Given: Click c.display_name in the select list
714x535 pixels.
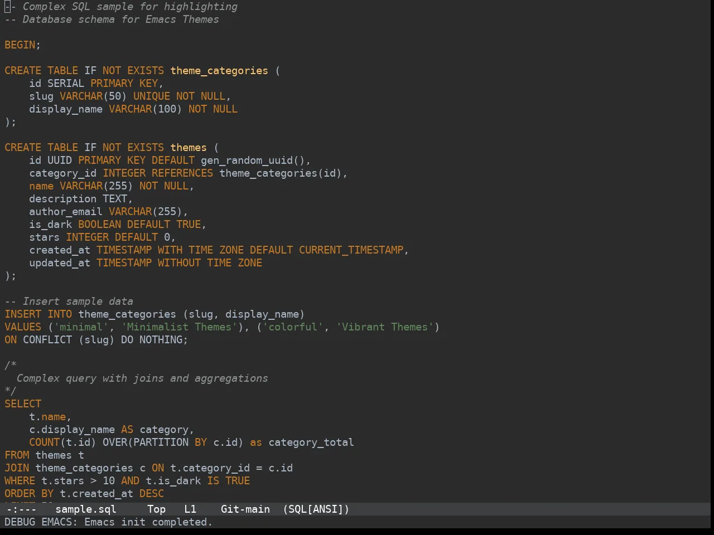Looking at the screenshot, I should pyautogui.click(x=72, y=430).
